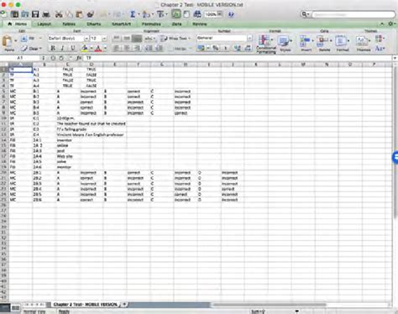Click the Styles icon in Format group
This screenshot has height=314, width=398.
(284, 41)
